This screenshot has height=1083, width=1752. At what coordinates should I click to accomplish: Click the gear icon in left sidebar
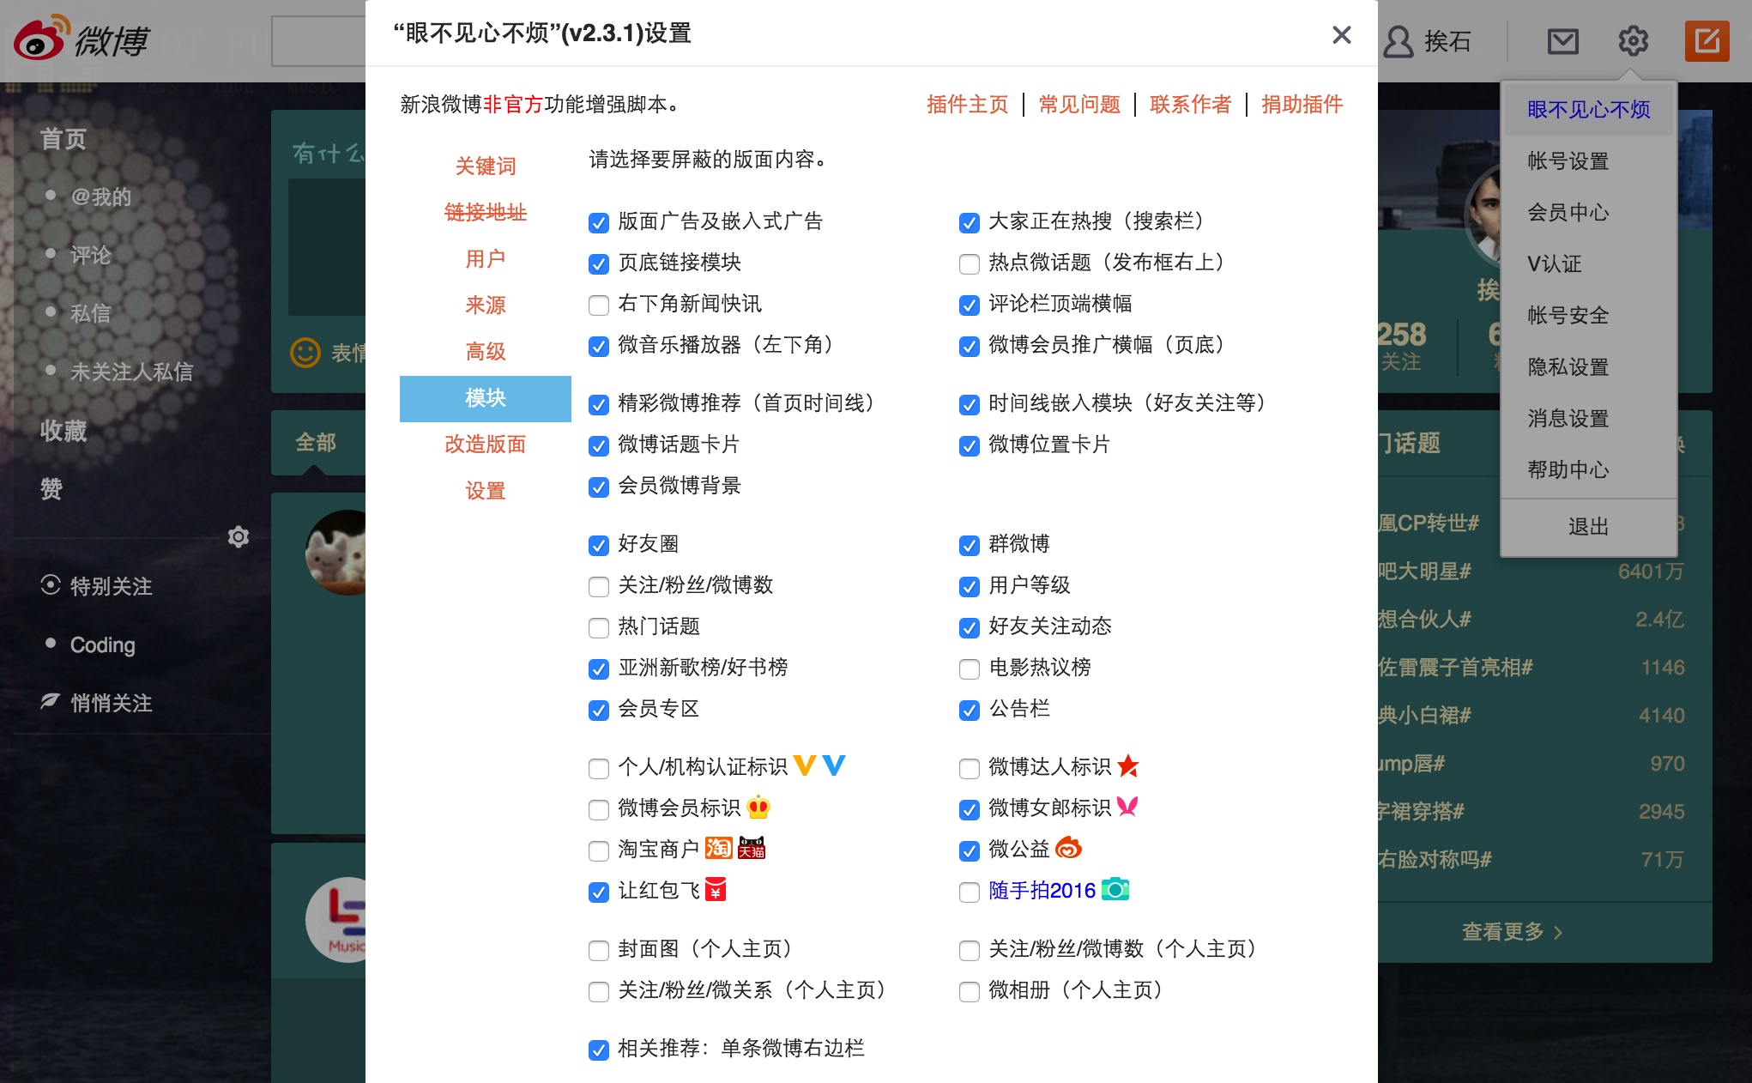239,536
